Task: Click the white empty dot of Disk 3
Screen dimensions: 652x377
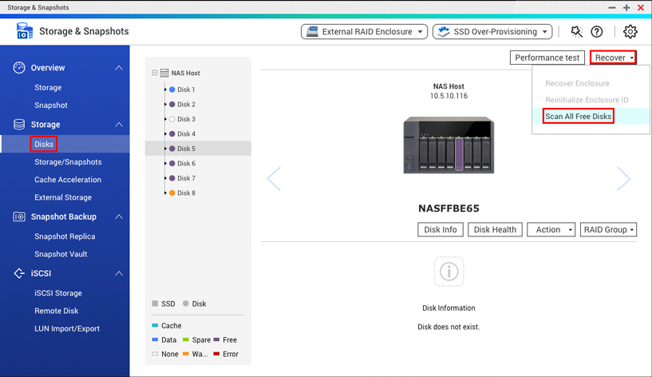Action: tap(172, 119)
